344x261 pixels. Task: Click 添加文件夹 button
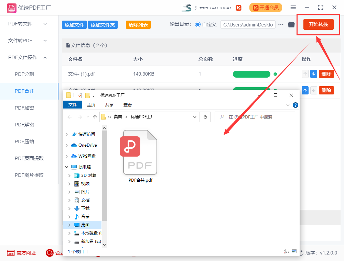pyautogui.click(x=103, y=25)
